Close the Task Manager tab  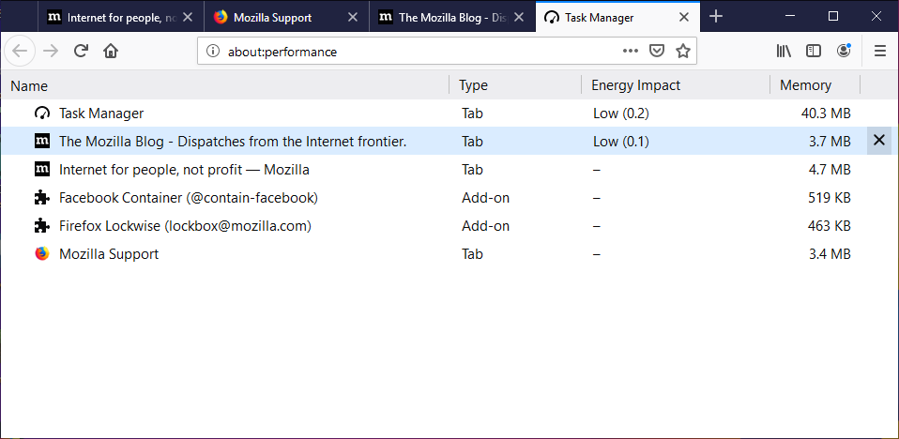684,17
